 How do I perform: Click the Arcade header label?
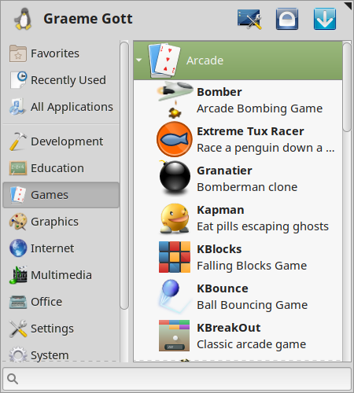tap(205, 61)
